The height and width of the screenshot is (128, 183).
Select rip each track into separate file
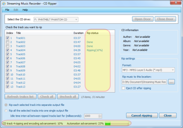point(6,105)
